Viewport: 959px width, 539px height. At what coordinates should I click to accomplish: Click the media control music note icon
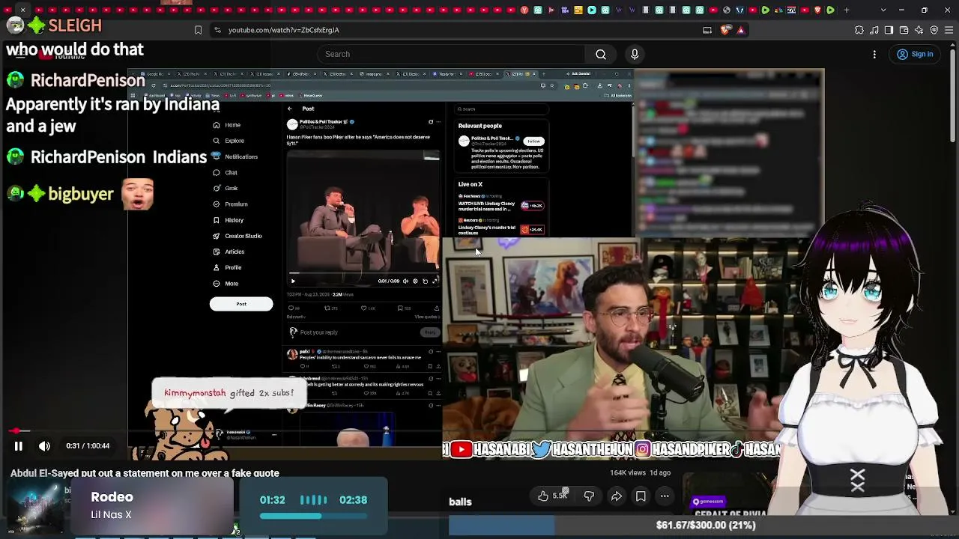(x=874, y=30)
